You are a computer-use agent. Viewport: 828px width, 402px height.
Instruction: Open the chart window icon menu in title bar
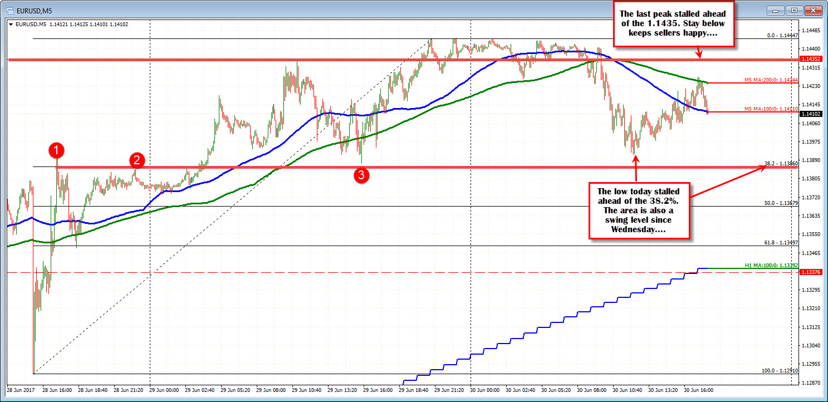pyautogui.click(x=9, y=9)
